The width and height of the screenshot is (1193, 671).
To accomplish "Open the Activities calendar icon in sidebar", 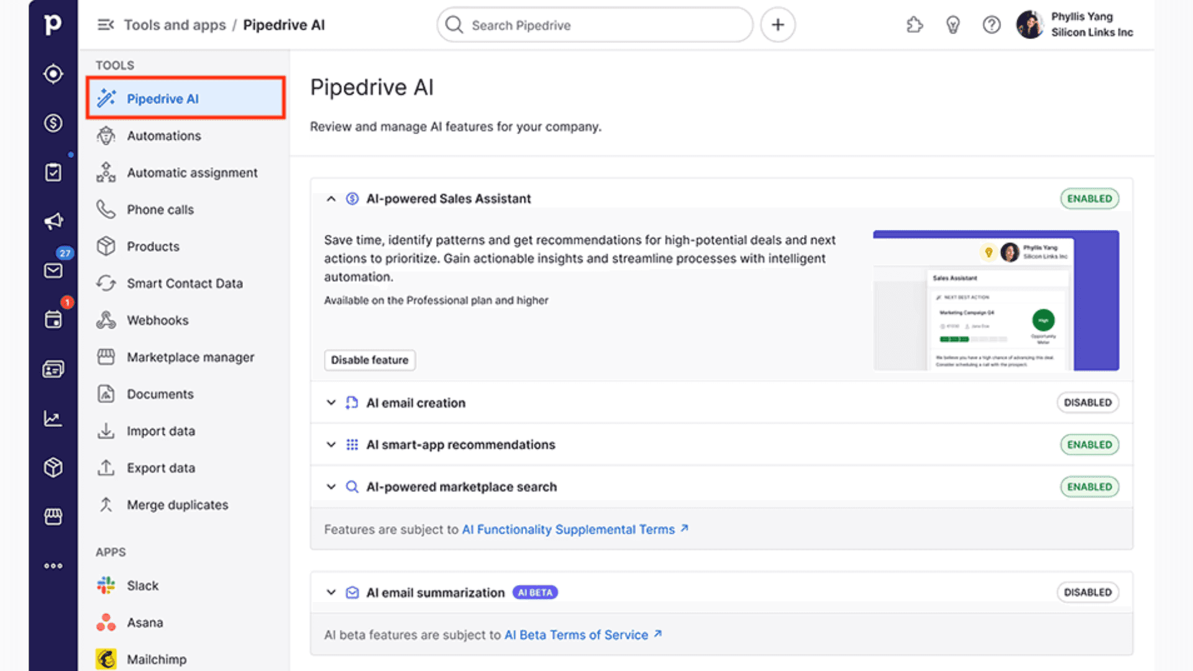I will (x=53, y=320).
